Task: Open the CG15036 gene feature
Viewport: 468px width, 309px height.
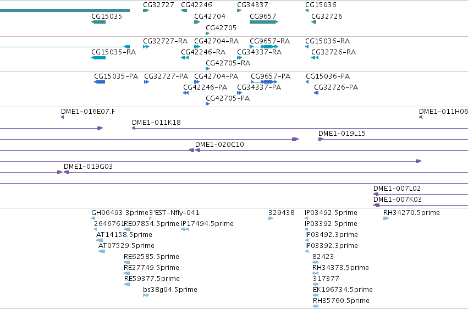Action: click(307, 10)
